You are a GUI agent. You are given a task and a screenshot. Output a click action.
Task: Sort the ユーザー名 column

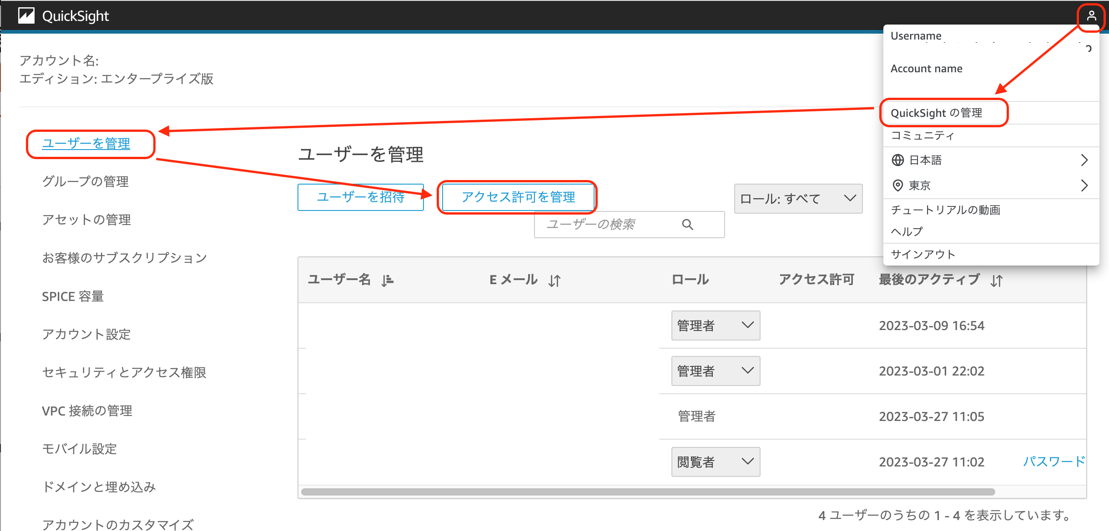[x=387, y=281]
